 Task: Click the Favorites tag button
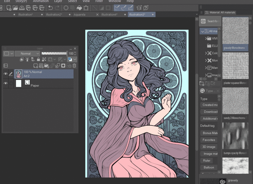point(209,140)
